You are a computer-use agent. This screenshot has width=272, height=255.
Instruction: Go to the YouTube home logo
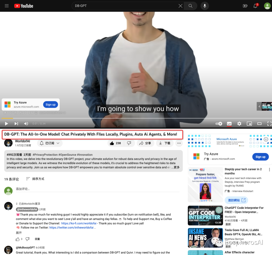pos(24,6)
